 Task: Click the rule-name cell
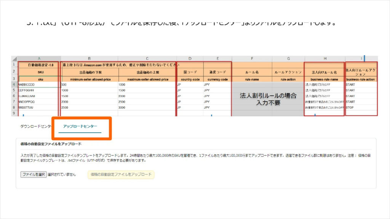[252, 79]
